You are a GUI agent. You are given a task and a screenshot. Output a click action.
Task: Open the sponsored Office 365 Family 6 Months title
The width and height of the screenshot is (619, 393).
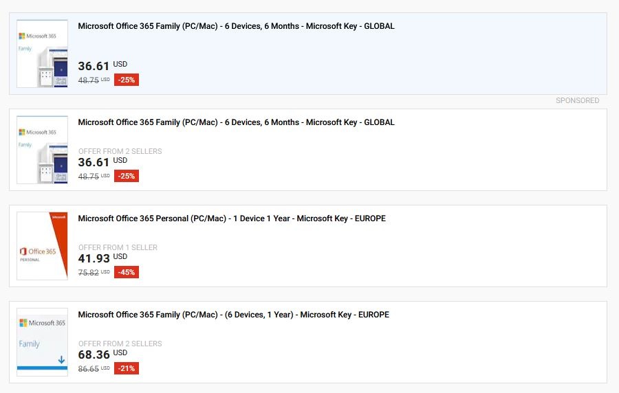tap(236, 26)
